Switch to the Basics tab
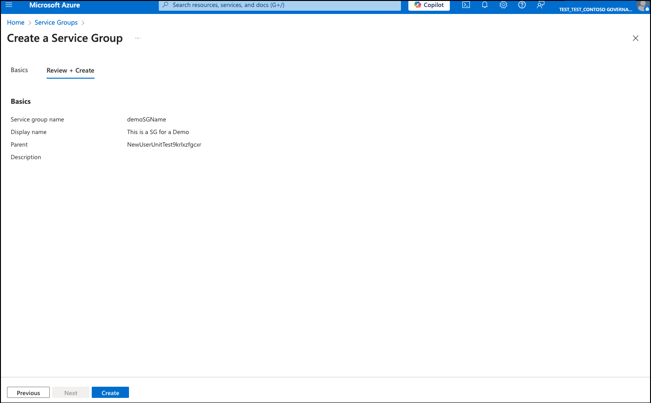 (19, 70)
